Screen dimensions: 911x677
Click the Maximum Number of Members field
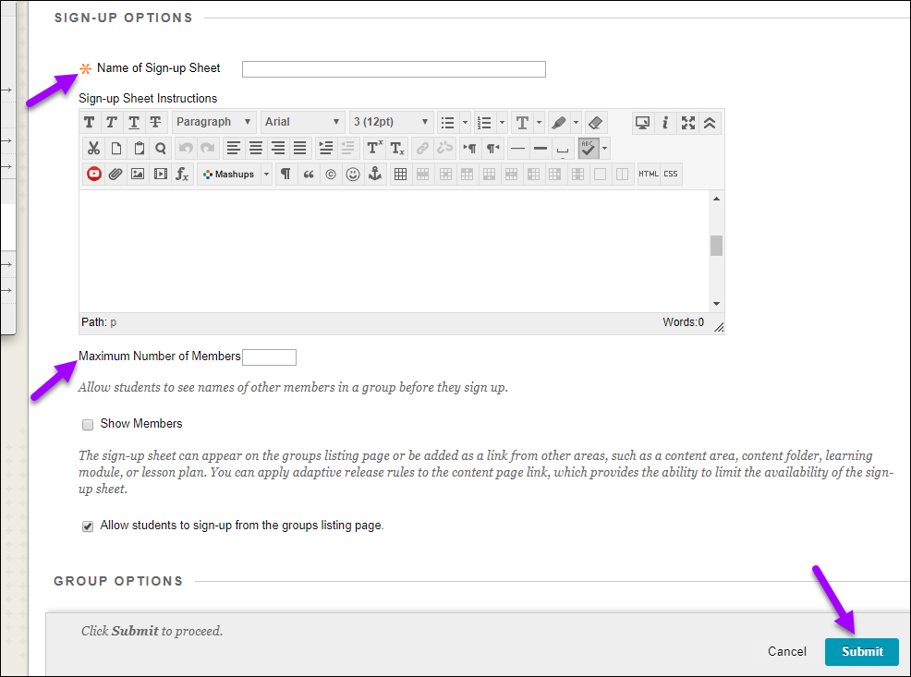coord(269,357)
